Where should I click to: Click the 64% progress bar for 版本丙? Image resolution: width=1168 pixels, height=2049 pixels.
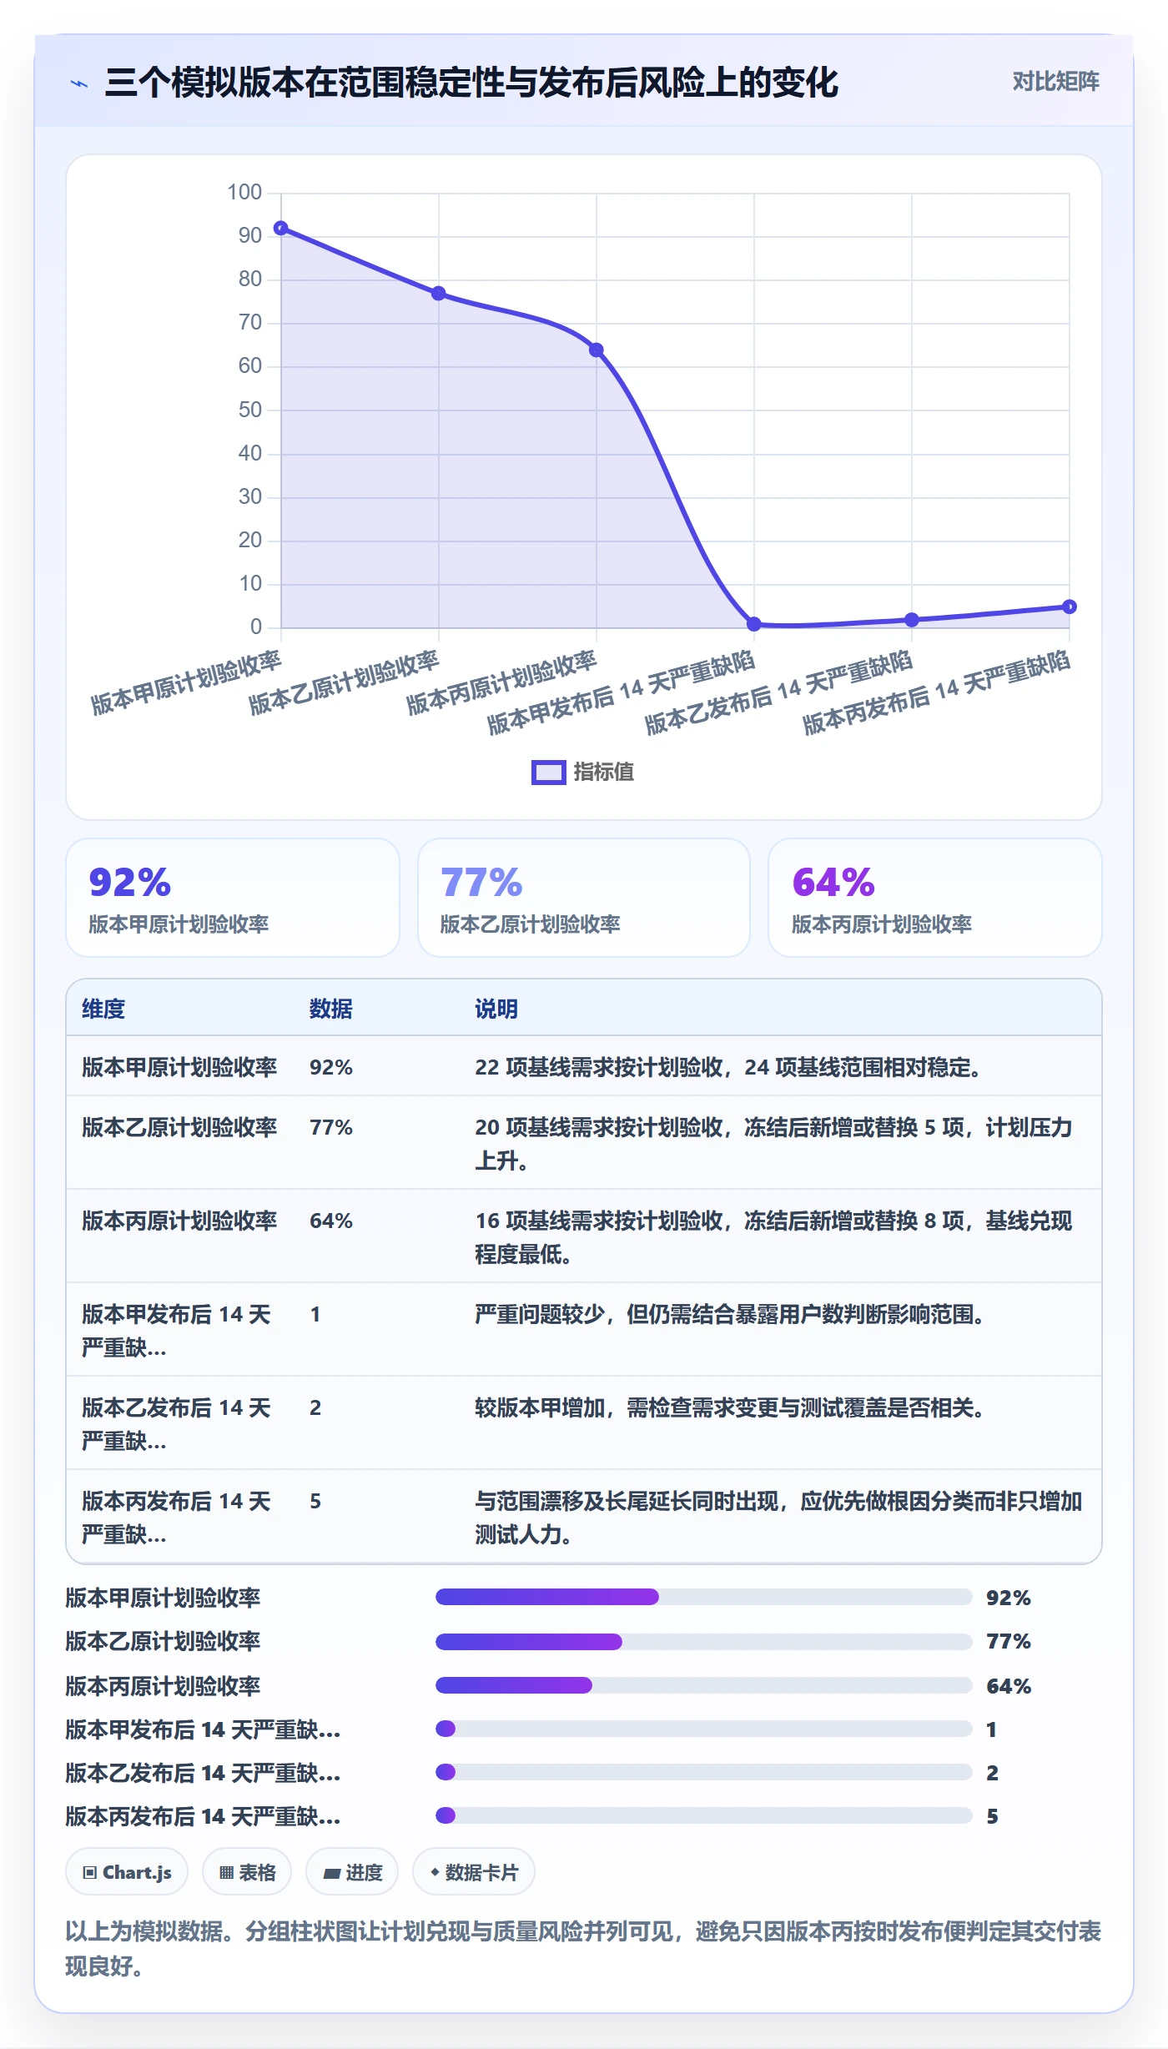click(703, 1685)
